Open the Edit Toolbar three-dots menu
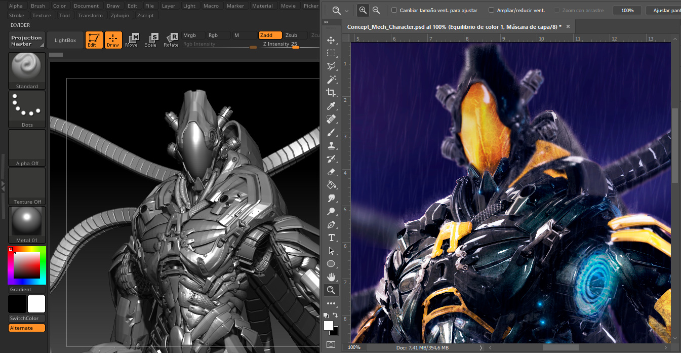 [331, 303]
